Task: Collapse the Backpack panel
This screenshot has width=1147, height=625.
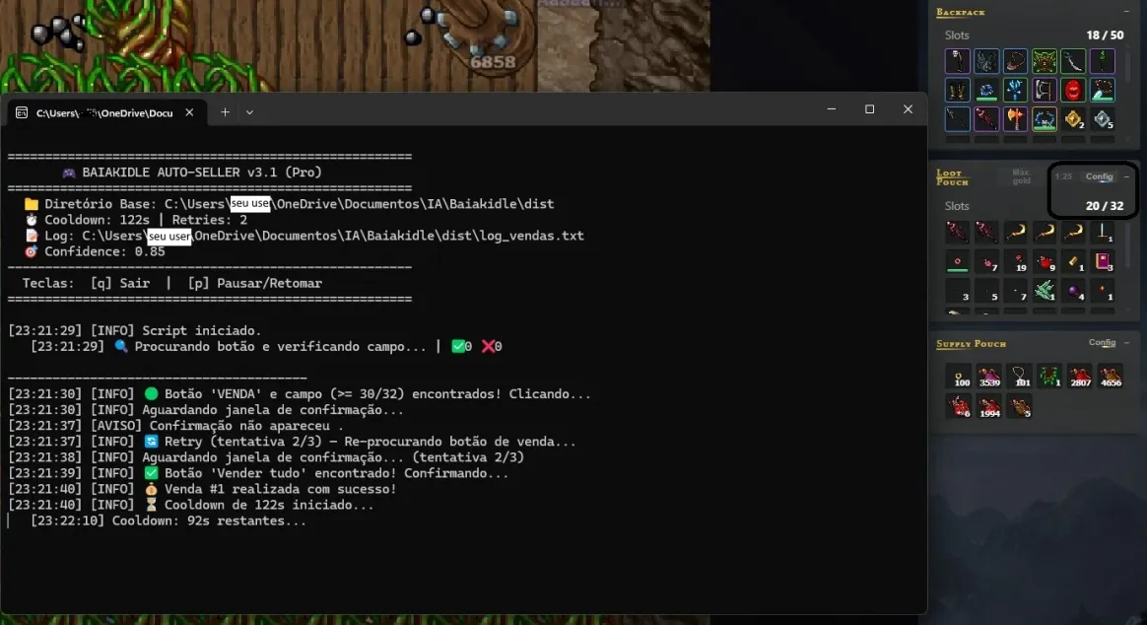Action: point(1126,12)
